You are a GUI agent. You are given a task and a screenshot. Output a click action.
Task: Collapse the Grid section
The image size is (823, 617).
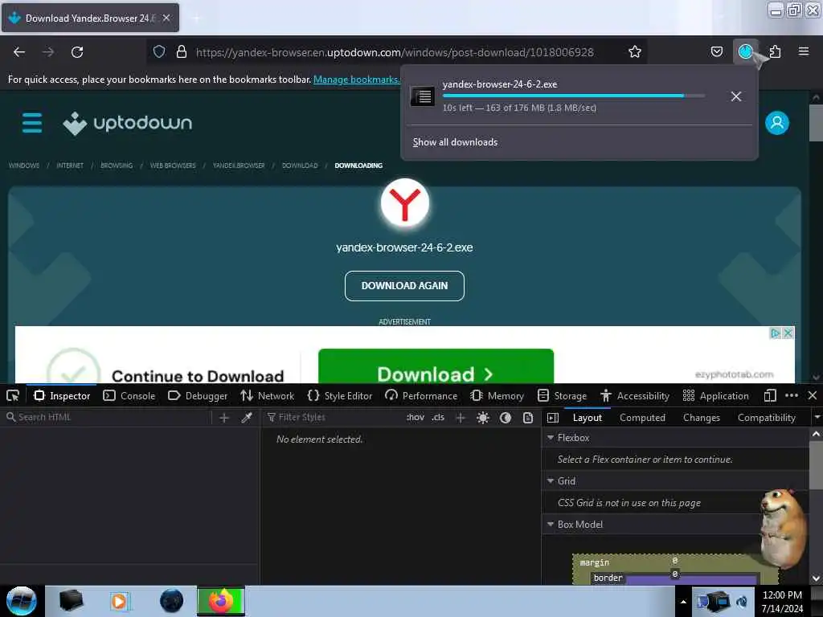coord(551,481)
